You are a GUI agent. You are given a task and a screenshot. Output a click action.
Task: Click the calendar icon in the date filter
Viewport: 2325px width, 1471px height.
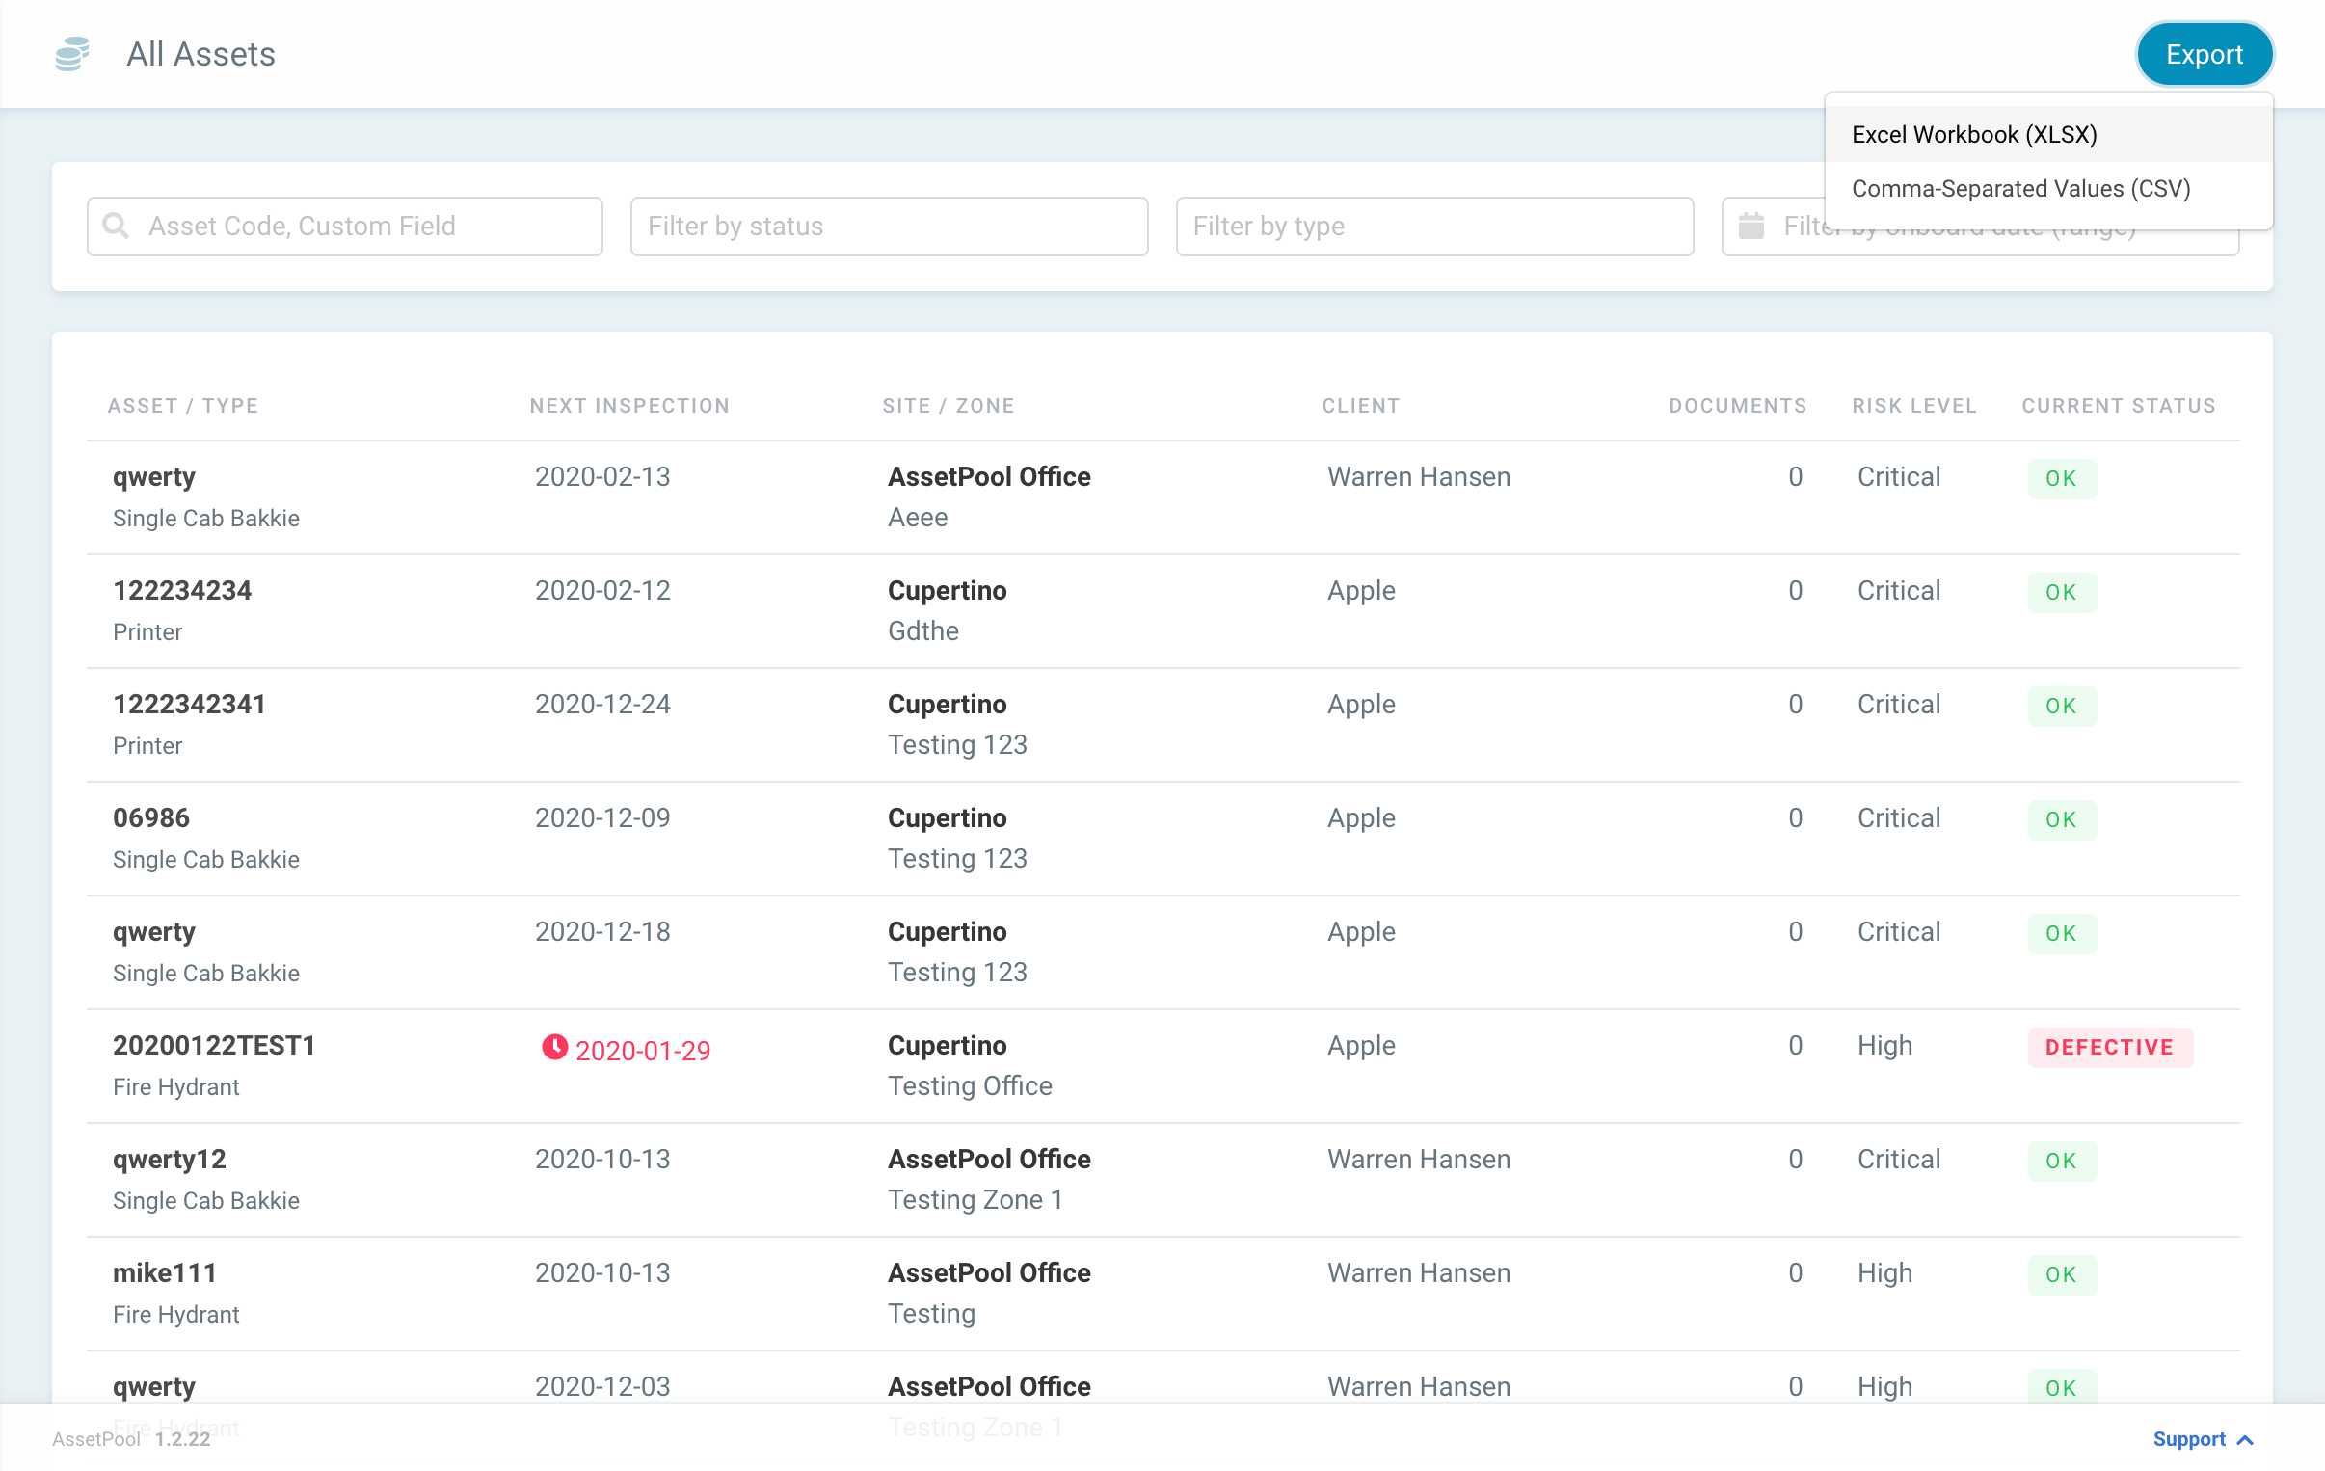click(x=1751, y=226)
